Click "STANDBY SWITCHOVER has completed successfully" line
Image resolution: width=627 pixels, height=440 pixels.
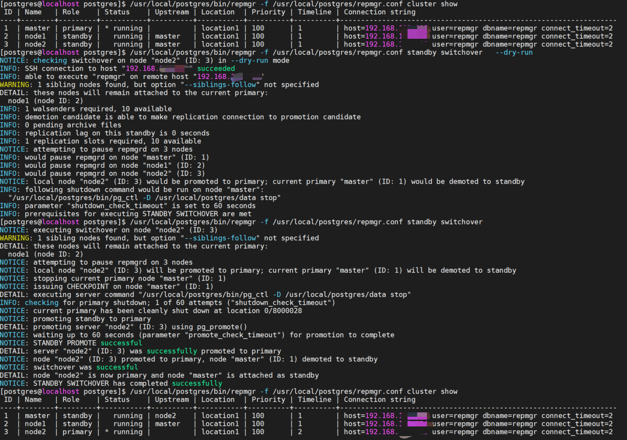click(x=127, y=383)
